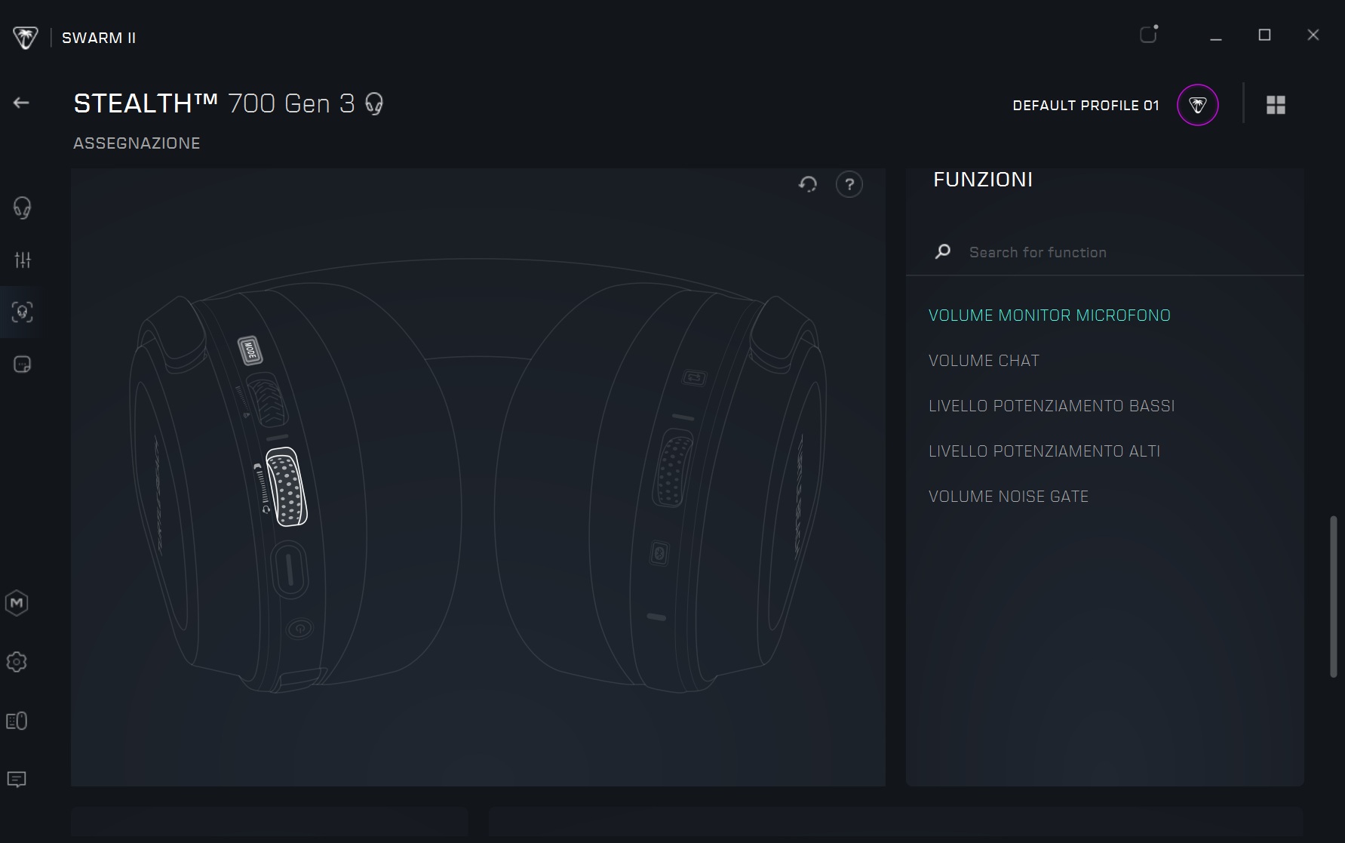
Task: Click the back arrow icon
Action: pyautogui.click(x=21, y=103)
